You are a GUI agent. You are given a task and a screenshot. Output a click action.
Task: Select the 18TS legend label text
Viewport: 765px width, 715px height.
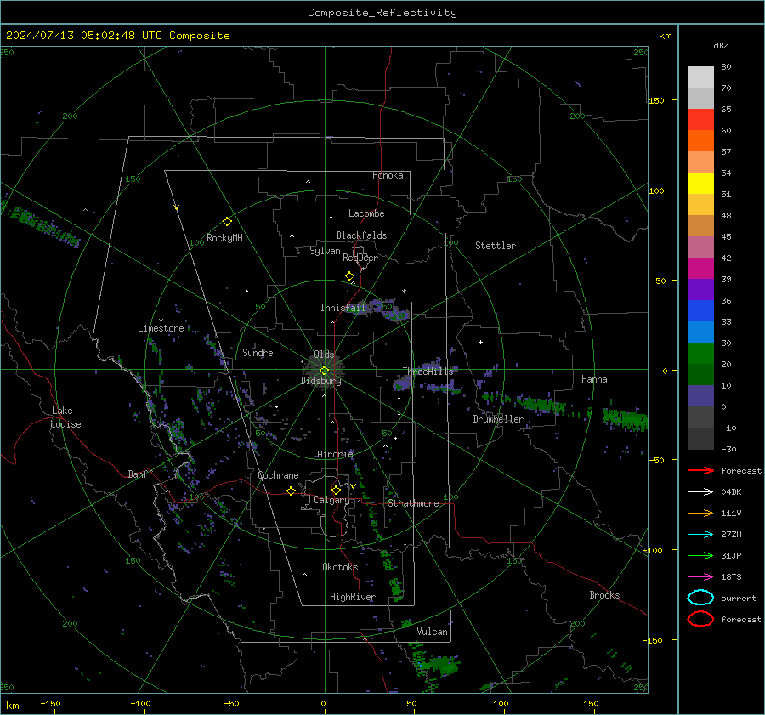pos(731,577)
